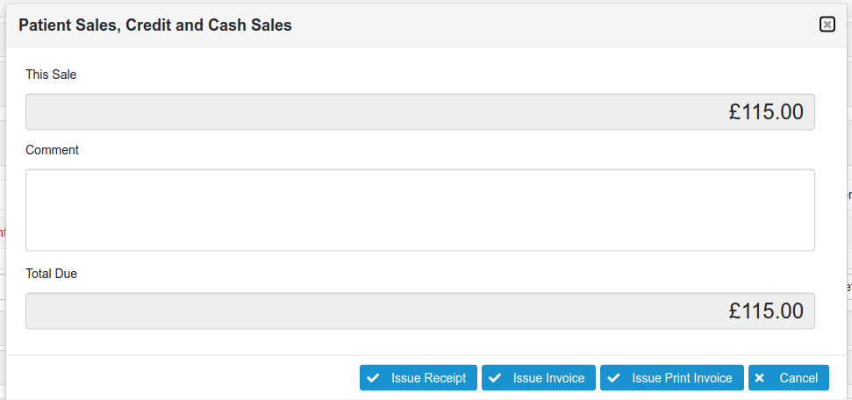Click the checkmark icon on Issue Print Invoice

point(614,378)
